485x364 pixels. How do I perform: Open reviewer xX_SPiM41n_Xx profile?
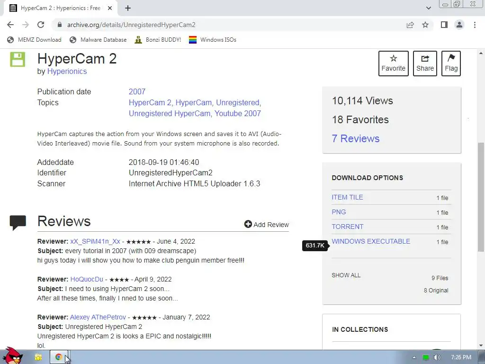95,241
